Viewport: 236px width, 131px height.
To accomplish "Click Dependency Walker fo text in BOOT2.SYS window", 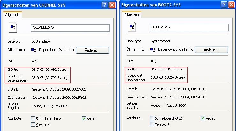I will point(176,49).
